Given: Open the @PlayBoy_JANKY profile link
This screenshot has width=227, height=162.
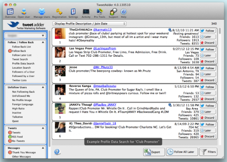Looking at the screenshot, I should [x=105, y=105].
